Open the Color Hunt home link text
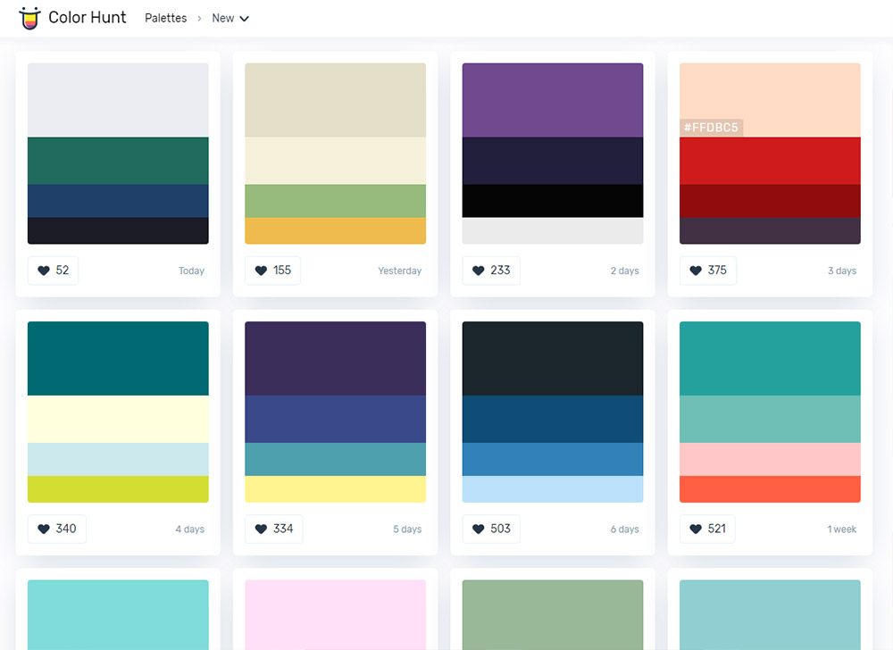893x650 pixels. [88, 18]
